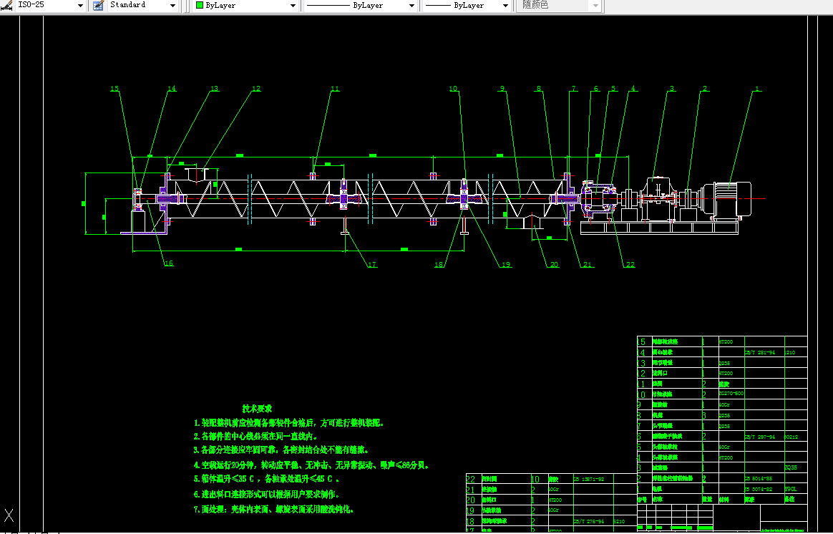
Task: Select technical requirement line 1 text
Action: (288, 423)
